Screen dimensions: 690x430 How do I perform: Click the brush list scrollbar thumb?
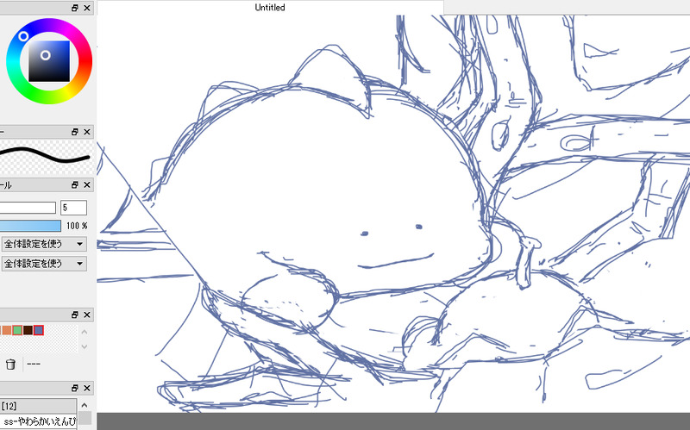tap(85, 418)
